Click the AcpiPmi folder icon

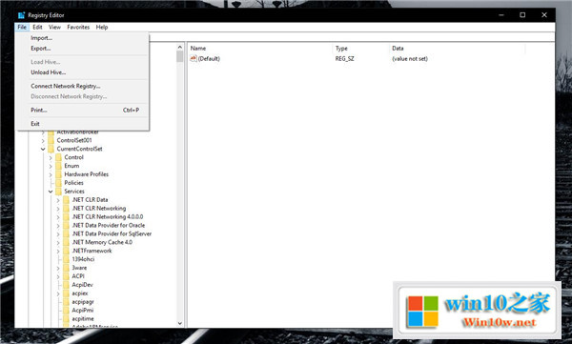click(x=66, y=311)
